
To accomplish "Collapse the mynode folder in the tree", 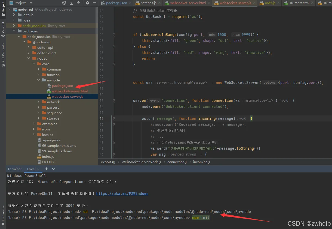I will (x=38, y=80).
